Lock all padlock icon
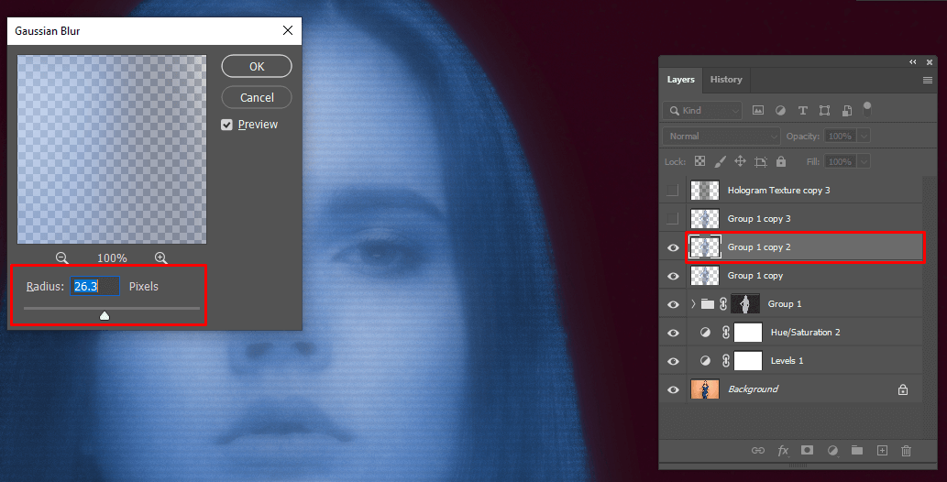Image resolution: width=947 pixels, height=482 pixels. (x=781, y=161)
